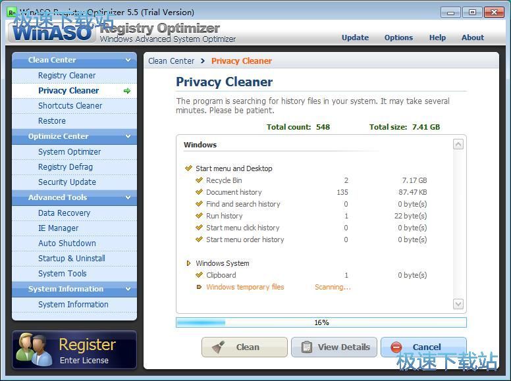
Task: Collapse the Optimize Center section chevron
Action: (128, 136)
